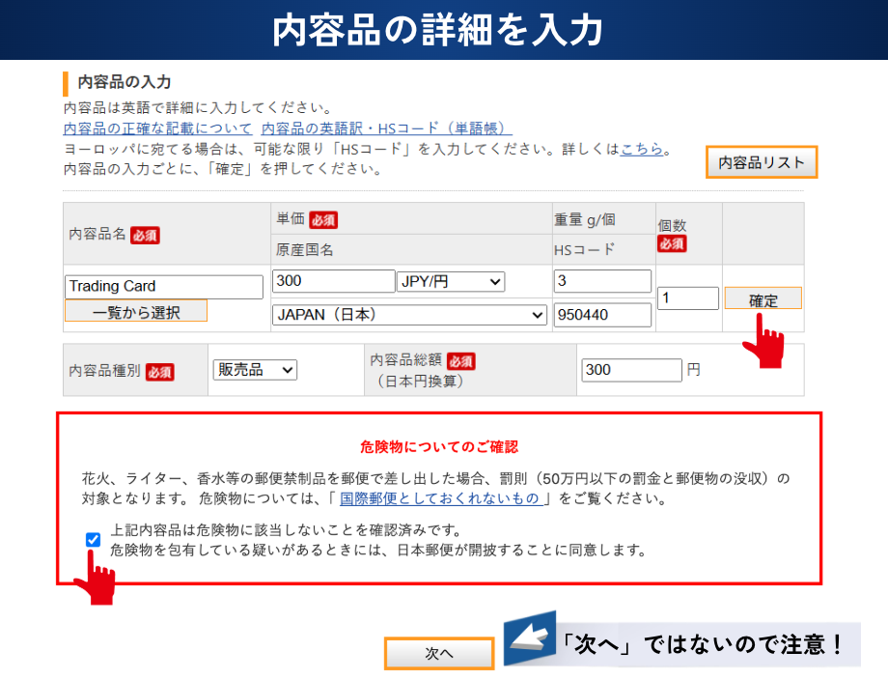Follow the こちら details link
Image resolution: width=888 pixels, height=680 pixels.
[x=642, y=150]
